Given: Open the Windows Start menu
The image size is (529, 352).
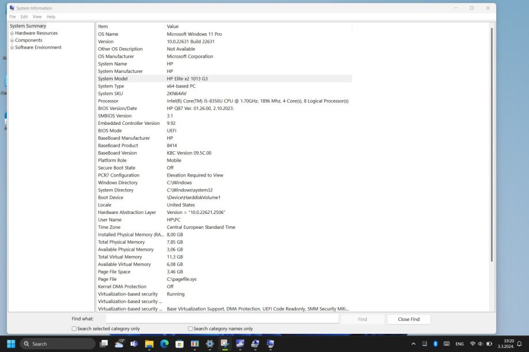Looking at the screenshot, I should (x=11, y=344).
